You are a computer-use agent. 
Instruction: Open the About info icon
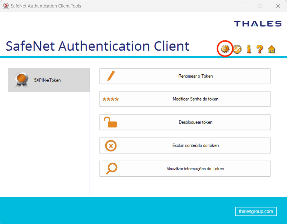pyautogui.click(x=249, y=49)
